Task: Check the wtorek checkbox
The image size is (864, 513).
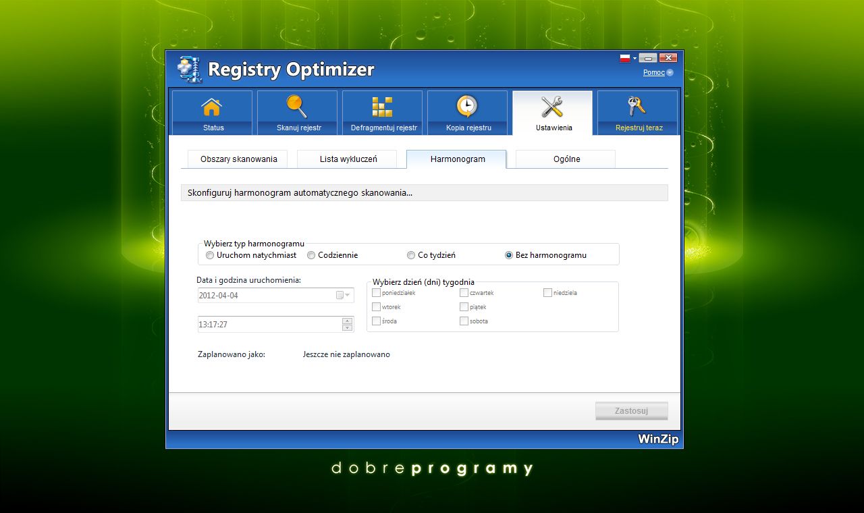Action: coord(376,306)
